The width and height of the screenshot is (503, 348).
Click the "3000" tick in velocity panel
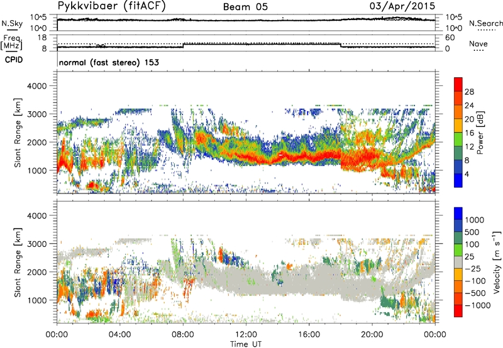coord(36,244)
